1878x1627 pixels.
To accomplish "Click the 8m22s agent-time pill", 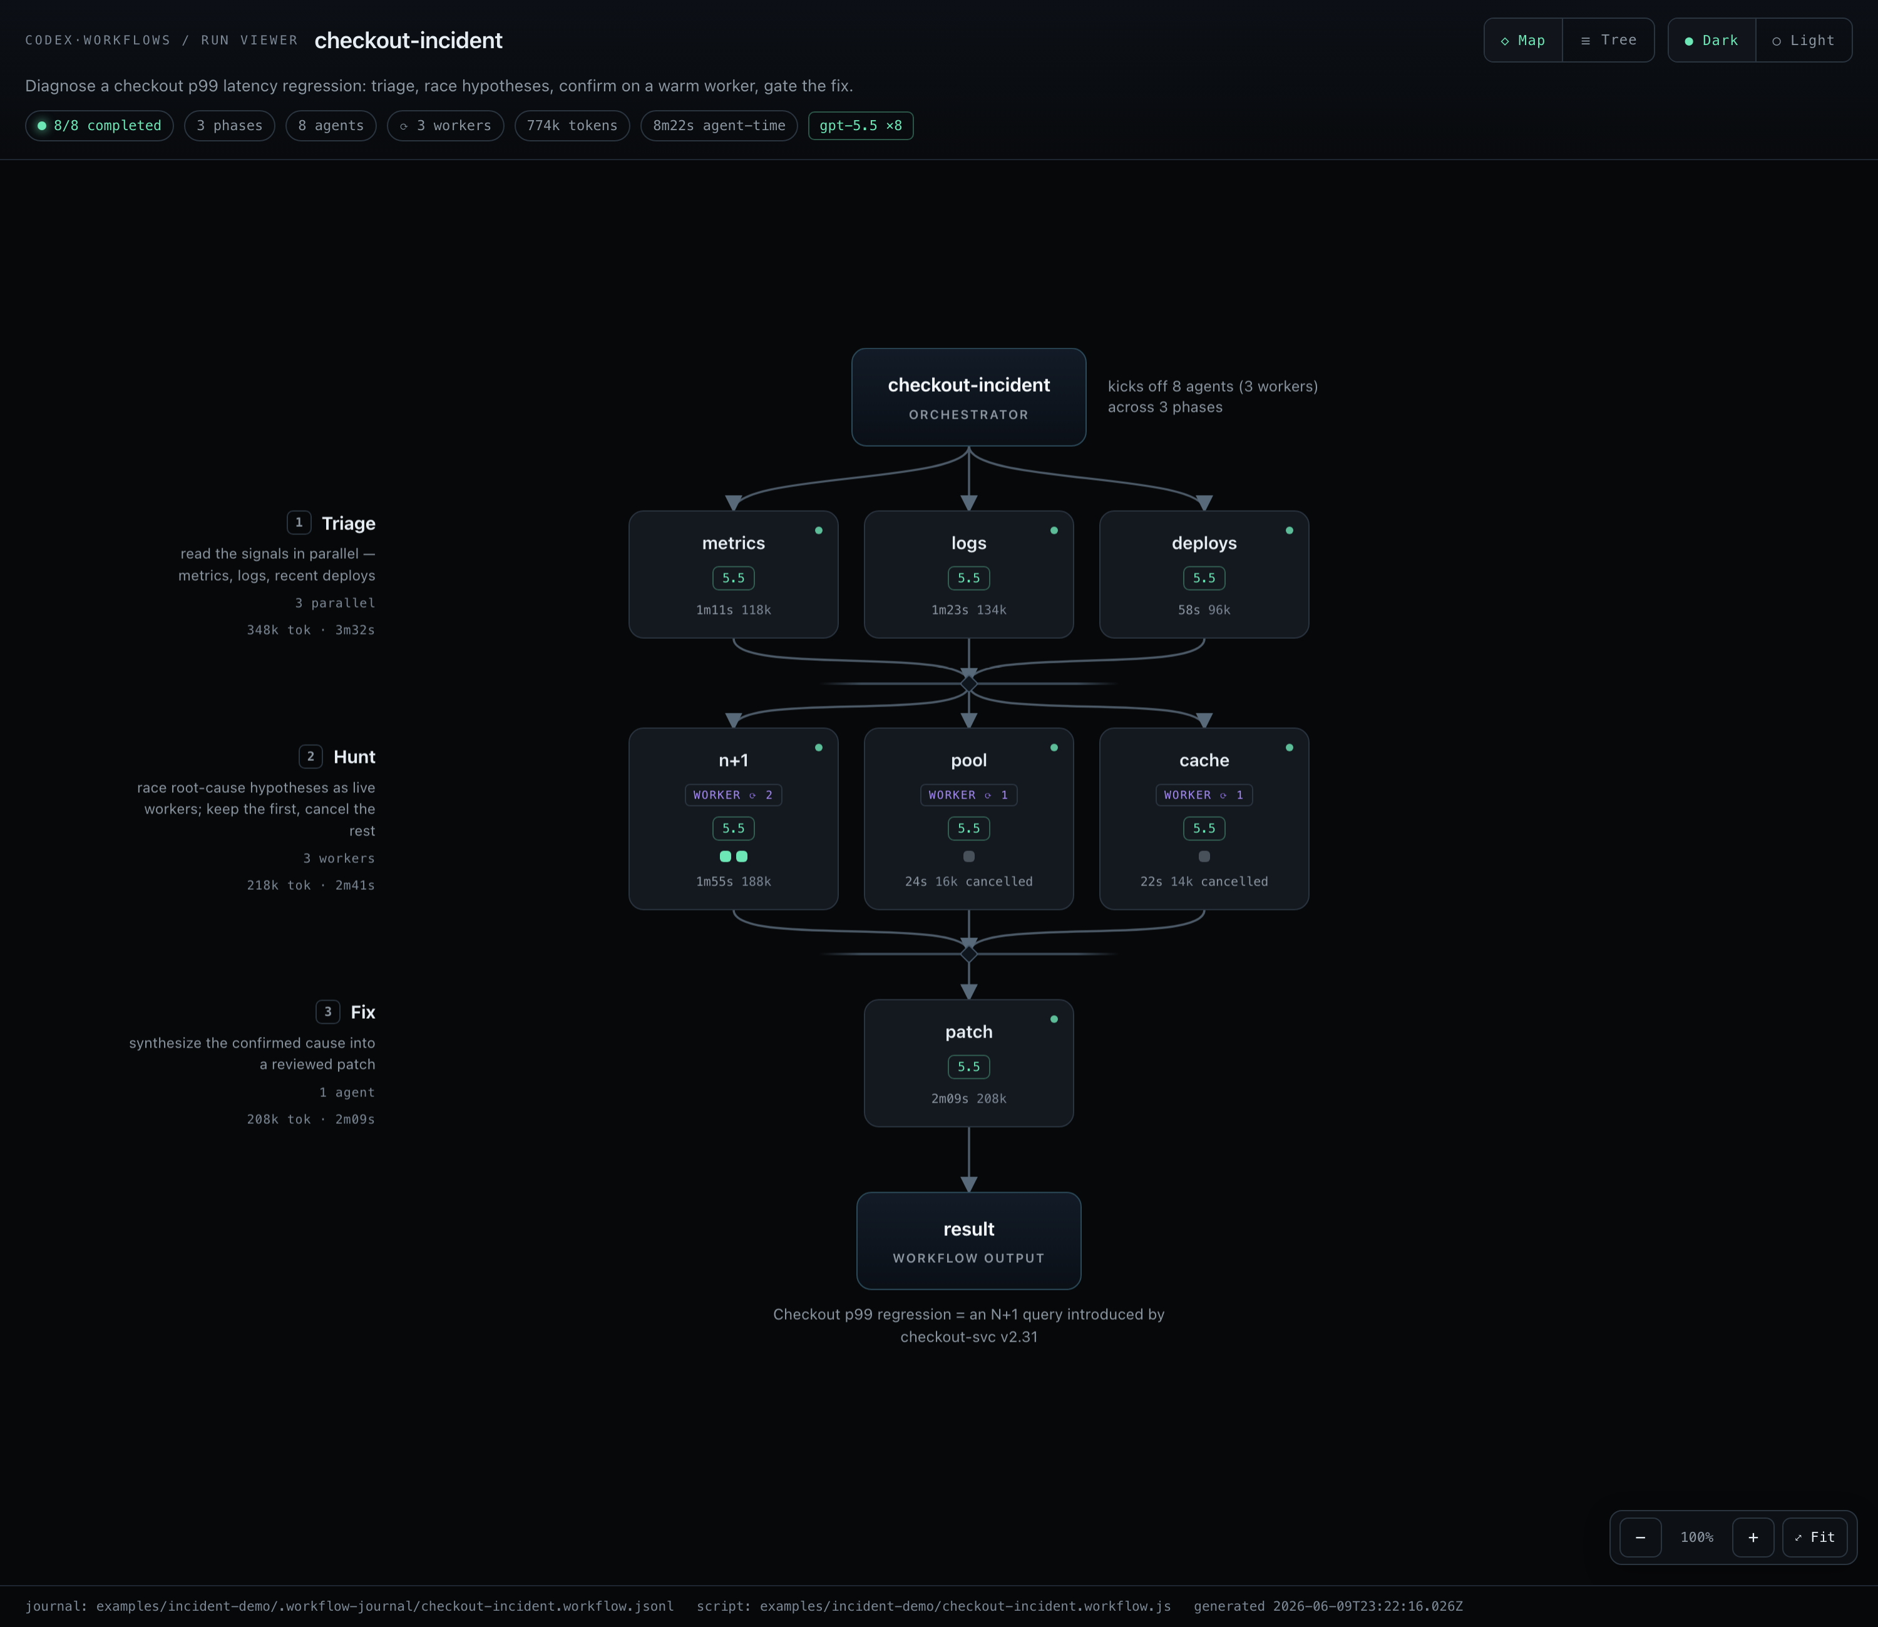I will 719,125.
